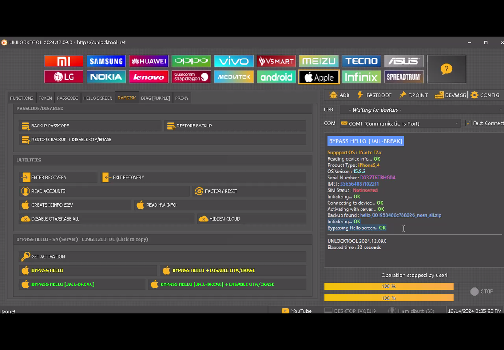Select the Xiaomi MI brand logo
The width and height of the screenshot is (504, 350).
click(63, 61)
